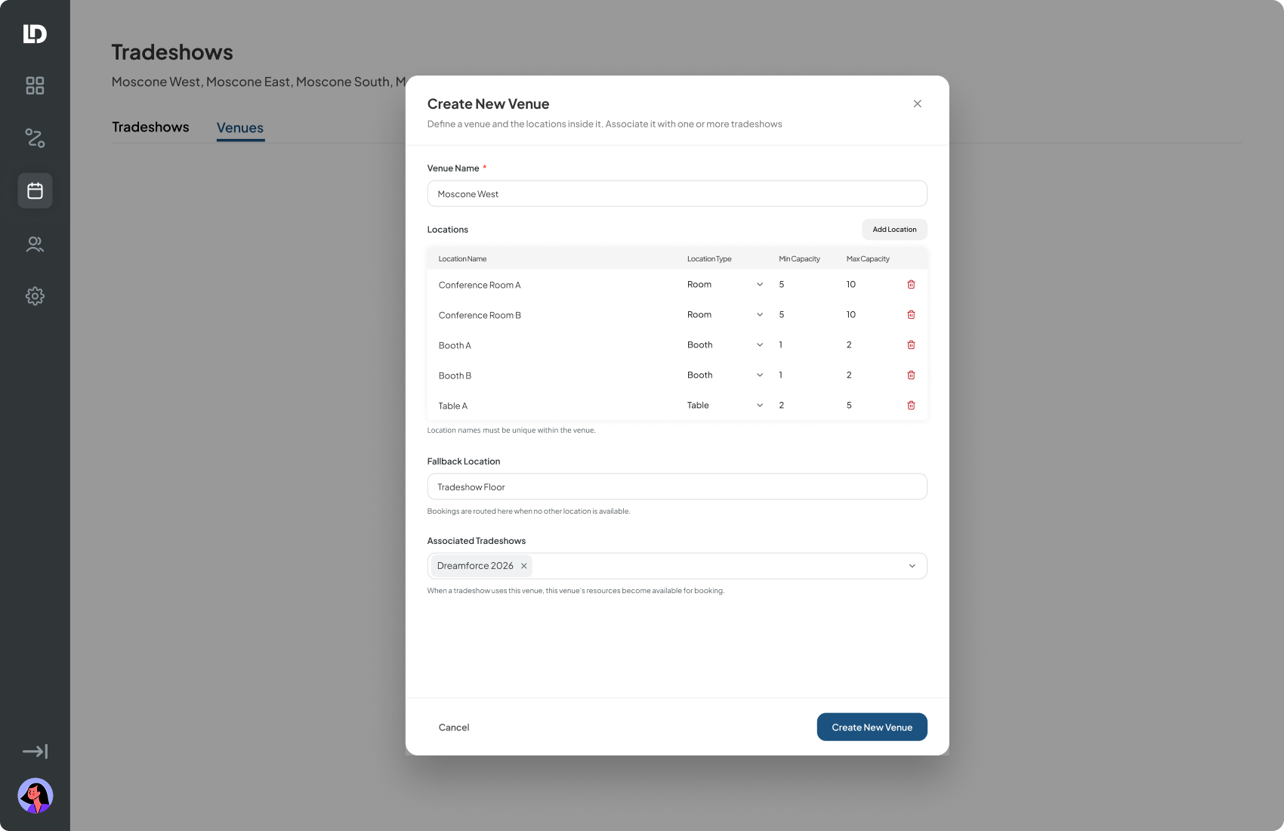Close the Create New Venue dialog

pos(917,103)
